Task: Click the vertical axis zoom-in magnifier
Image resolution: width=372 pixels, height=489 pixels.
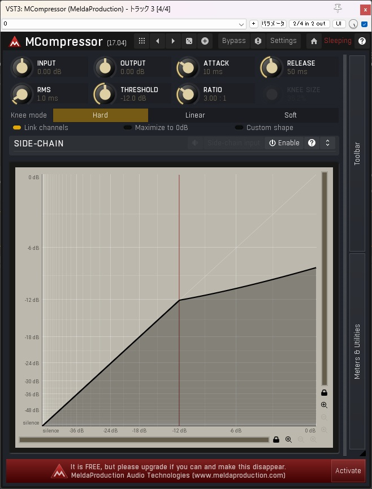Action: coord(324,405)
